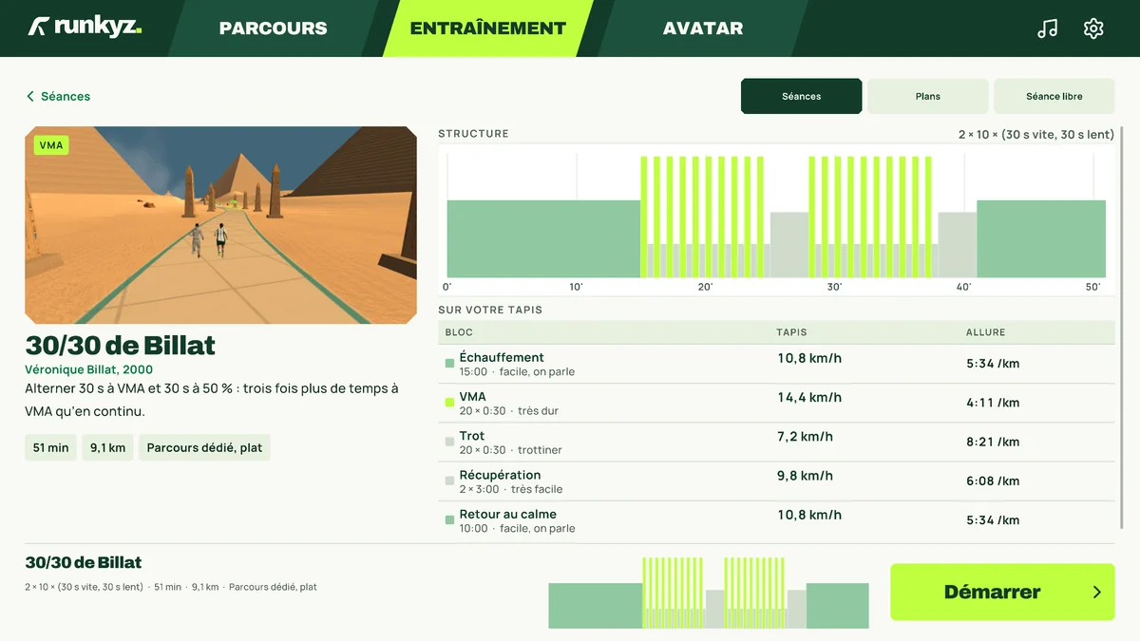Click the 51 min tag
Viewport: 1140px width, 641px height.
click(51, 447)
